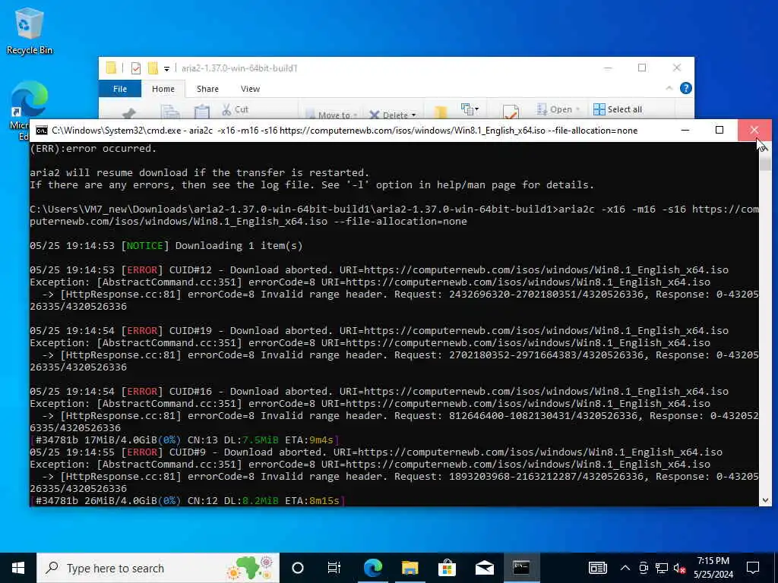Viewport: 778px width, 583px height.
Task: Close the cmd.exe window with the red X
Action: (x=754, y=130)
